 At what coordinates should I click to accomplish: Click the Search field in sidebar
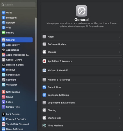(x=18, y=5)
